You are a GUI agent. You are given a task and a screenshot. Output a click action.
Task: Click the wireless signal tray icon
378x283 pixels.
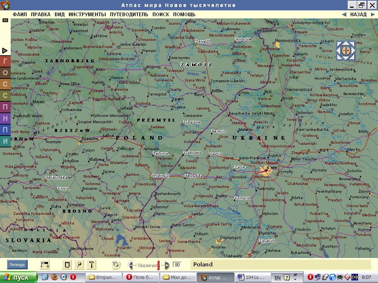tap(355, 277)
